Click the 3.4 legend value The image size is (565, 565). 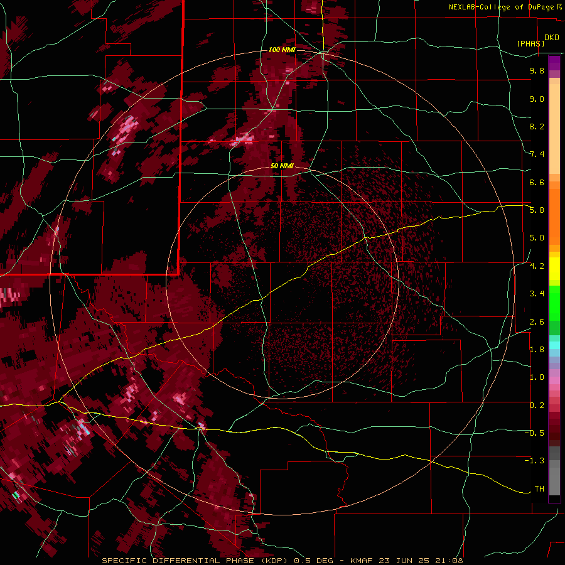pos(537,294)
